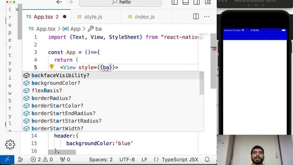Screen dimensions: 293x165
Task: Click the import statement on line 1
Action: pos(123,37)
